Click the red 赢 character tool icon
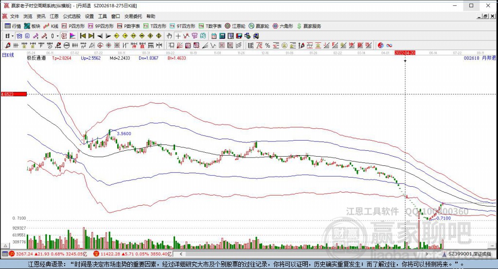498x269 pixels. 142,45
